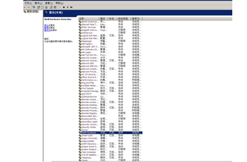
Task: Click the gear icon beside Security Center
Action: [80, 127]
